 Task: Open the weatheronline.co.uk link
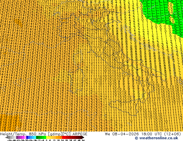pyautogui.click(x=156, y=138)
